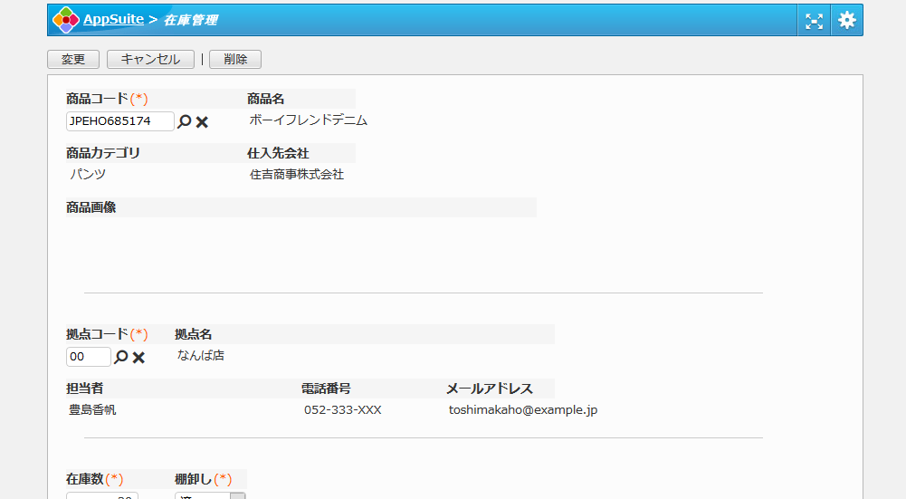Open the 拠点コード lookup search icon

click(x=121, y=357)
